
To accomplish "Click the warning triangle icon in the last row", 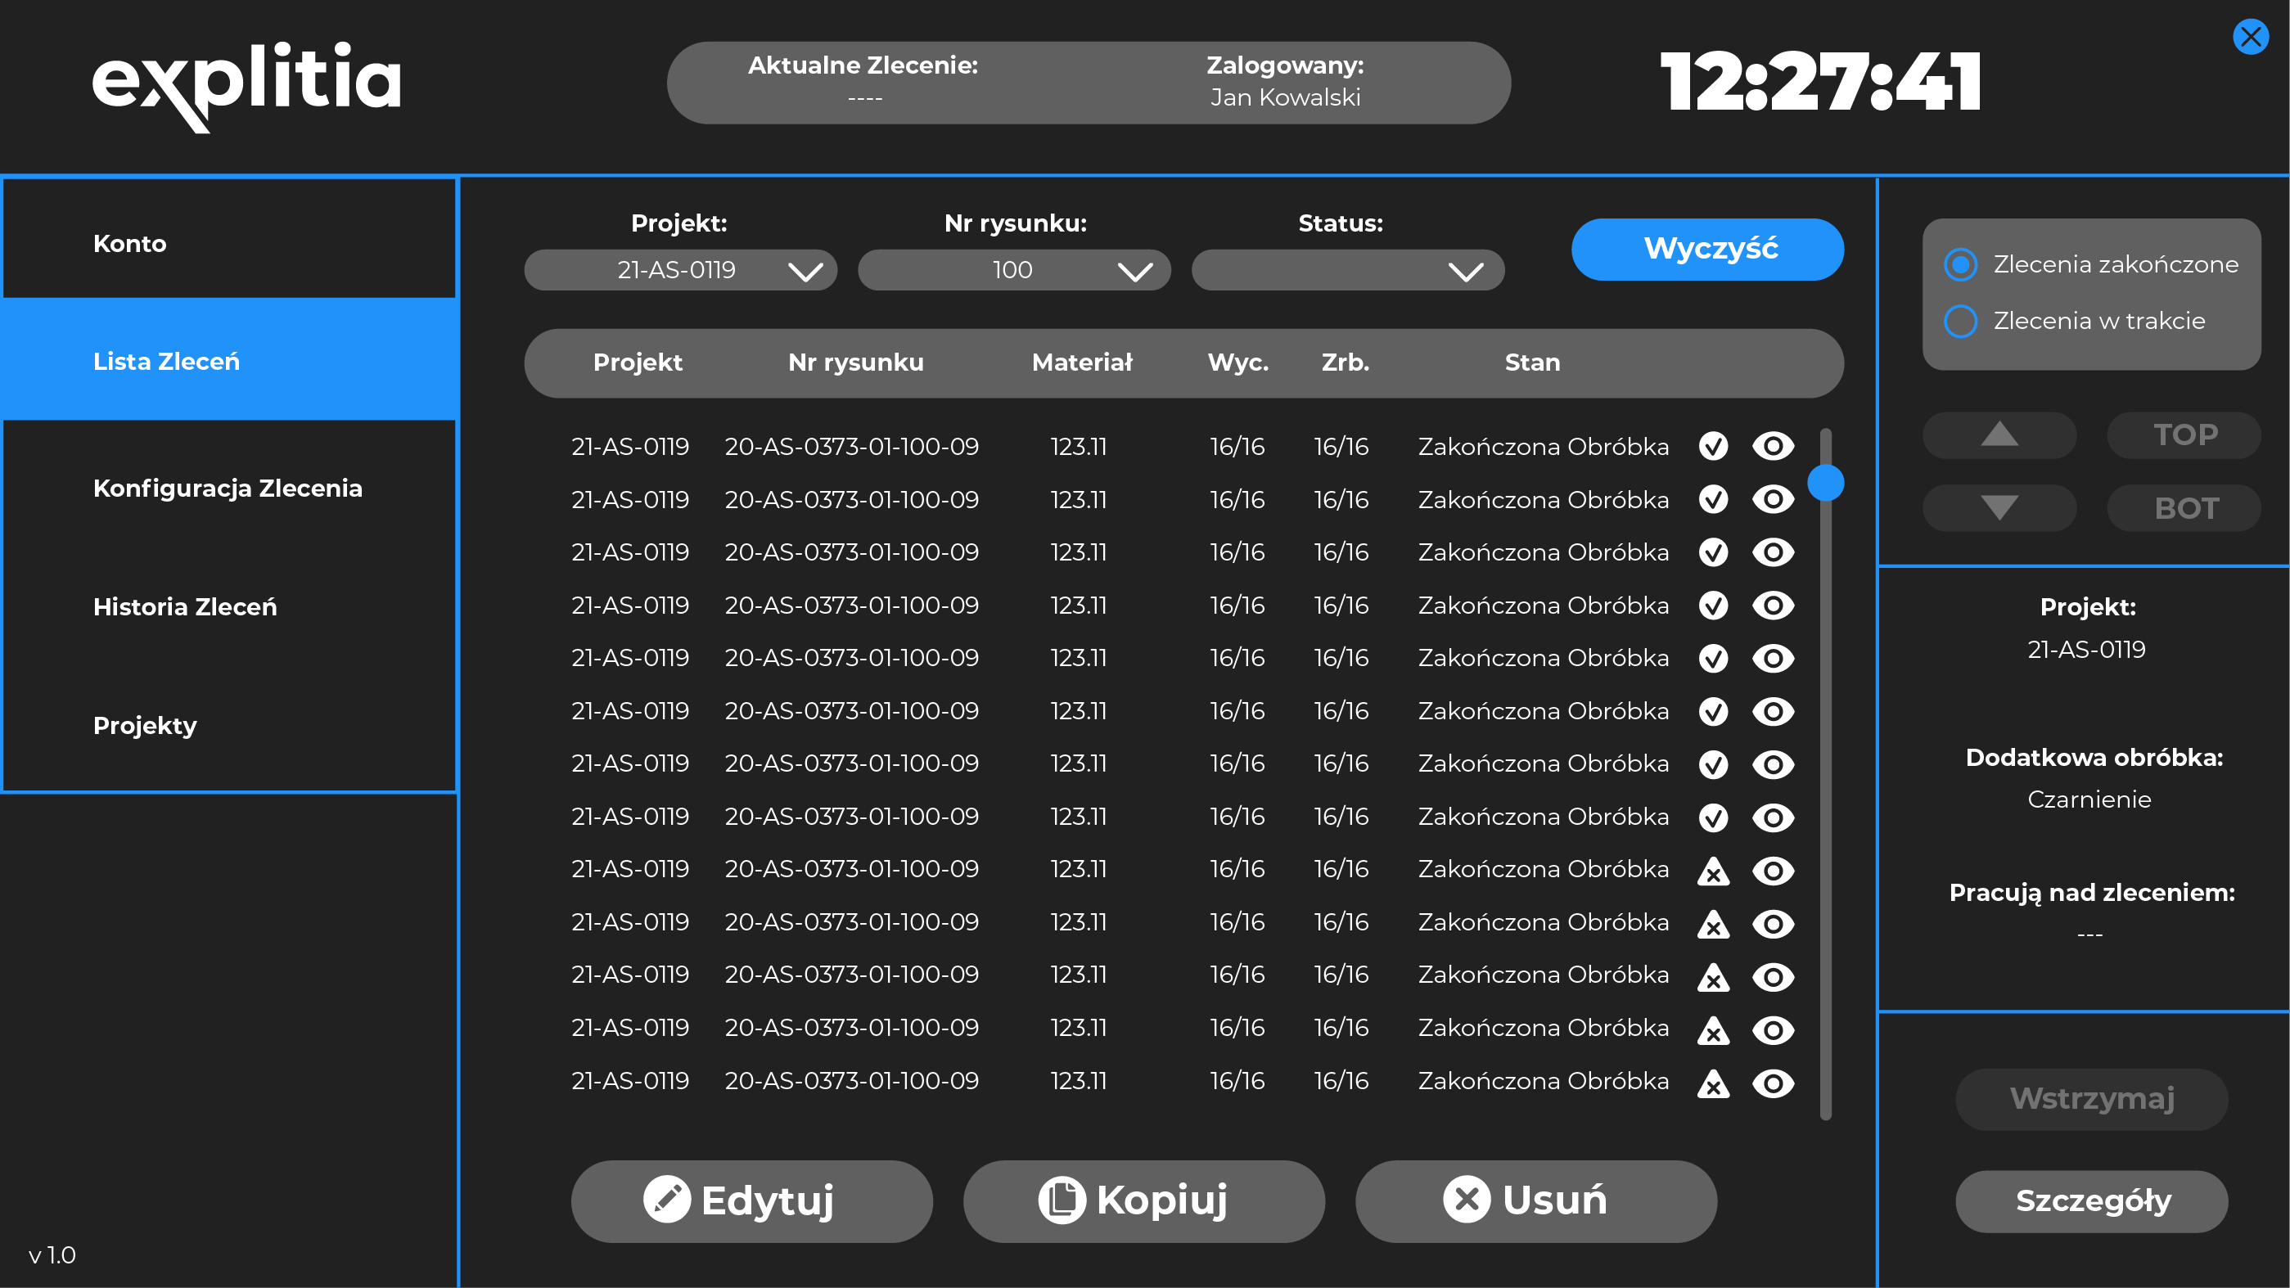I will [1713, 1083].
